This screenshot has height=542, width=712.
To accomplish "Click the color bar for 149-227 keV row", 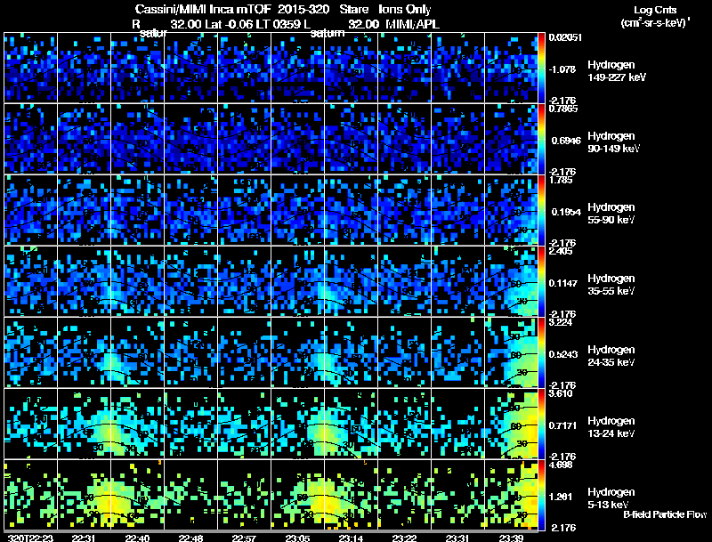I will 541,69.
